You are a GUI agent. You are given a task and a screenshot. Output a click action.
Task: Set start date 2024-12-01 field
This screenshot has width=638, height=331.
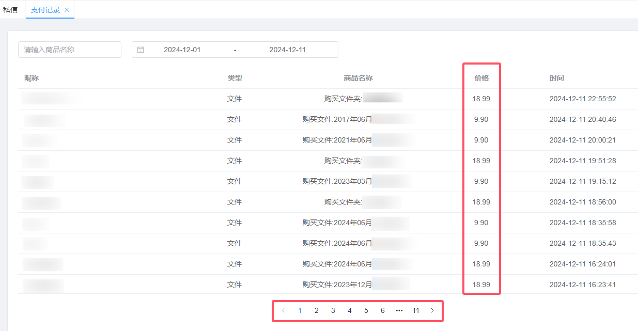point(182,50)
